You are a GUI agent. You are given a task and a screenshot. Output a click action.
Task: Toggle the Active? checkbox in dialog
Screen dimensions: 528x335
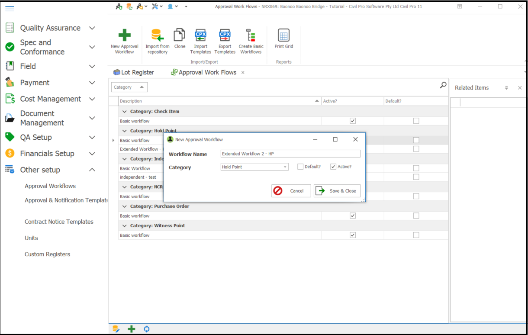tap(333, 167)
